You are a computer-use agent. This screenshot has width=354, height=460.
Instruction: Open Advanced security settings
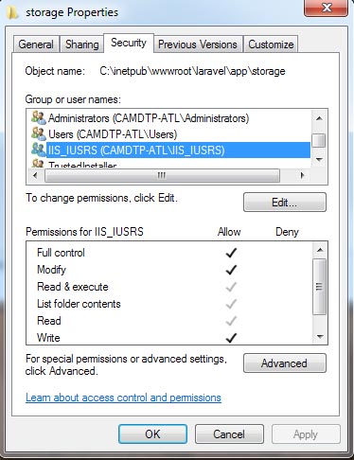click(x=285, y=363)
